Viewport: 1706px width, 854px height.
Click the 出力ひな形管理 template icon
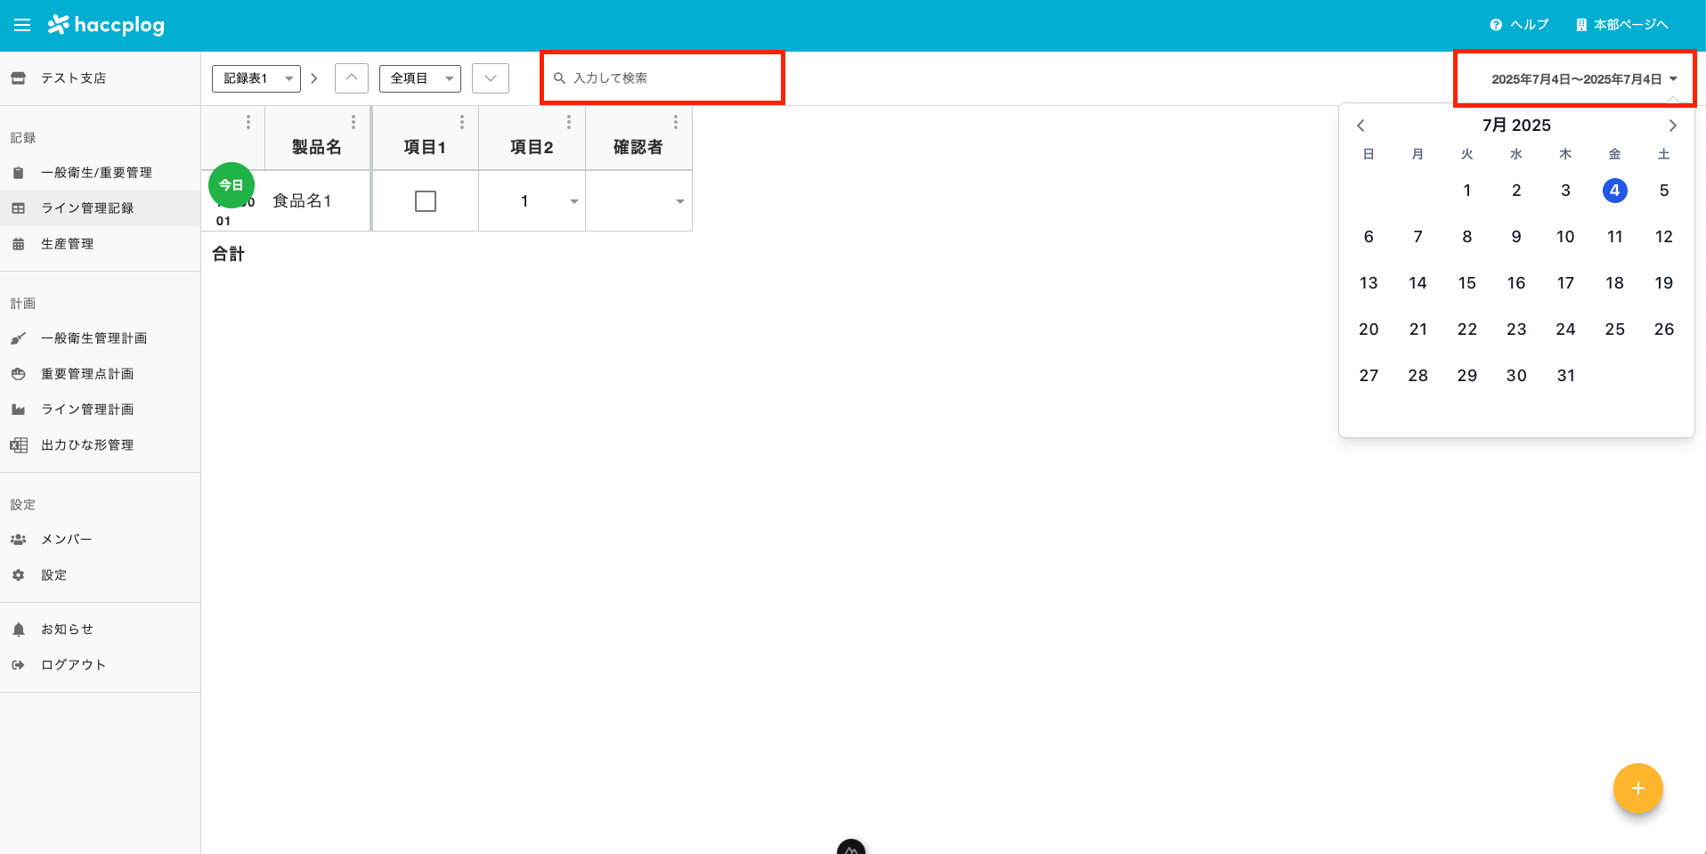20,444
